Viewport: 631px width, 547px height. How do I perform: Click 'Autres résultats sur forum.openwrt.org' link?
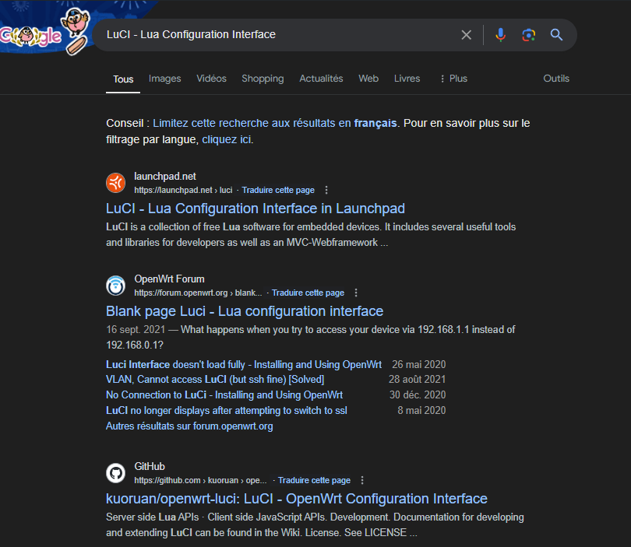[189, 426]
